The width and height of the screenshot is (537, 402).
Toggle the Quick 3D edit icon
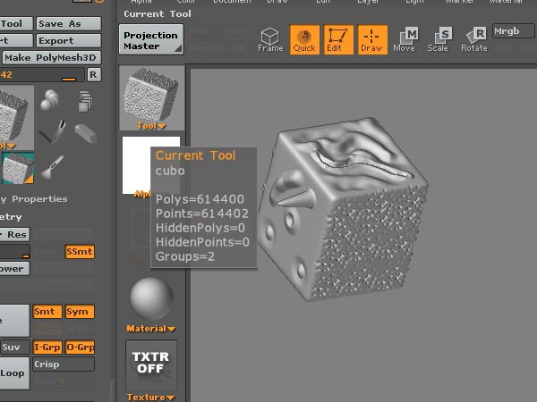tap(304, 39)
